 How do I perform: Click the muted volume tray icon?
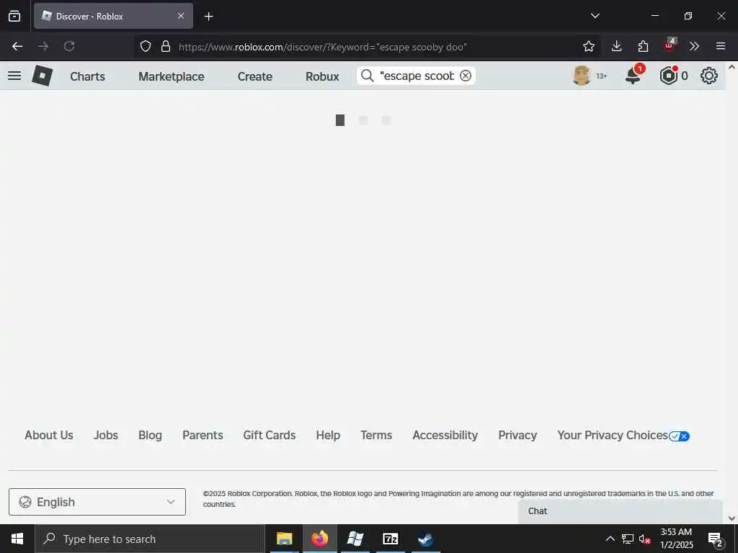point(644,539)
